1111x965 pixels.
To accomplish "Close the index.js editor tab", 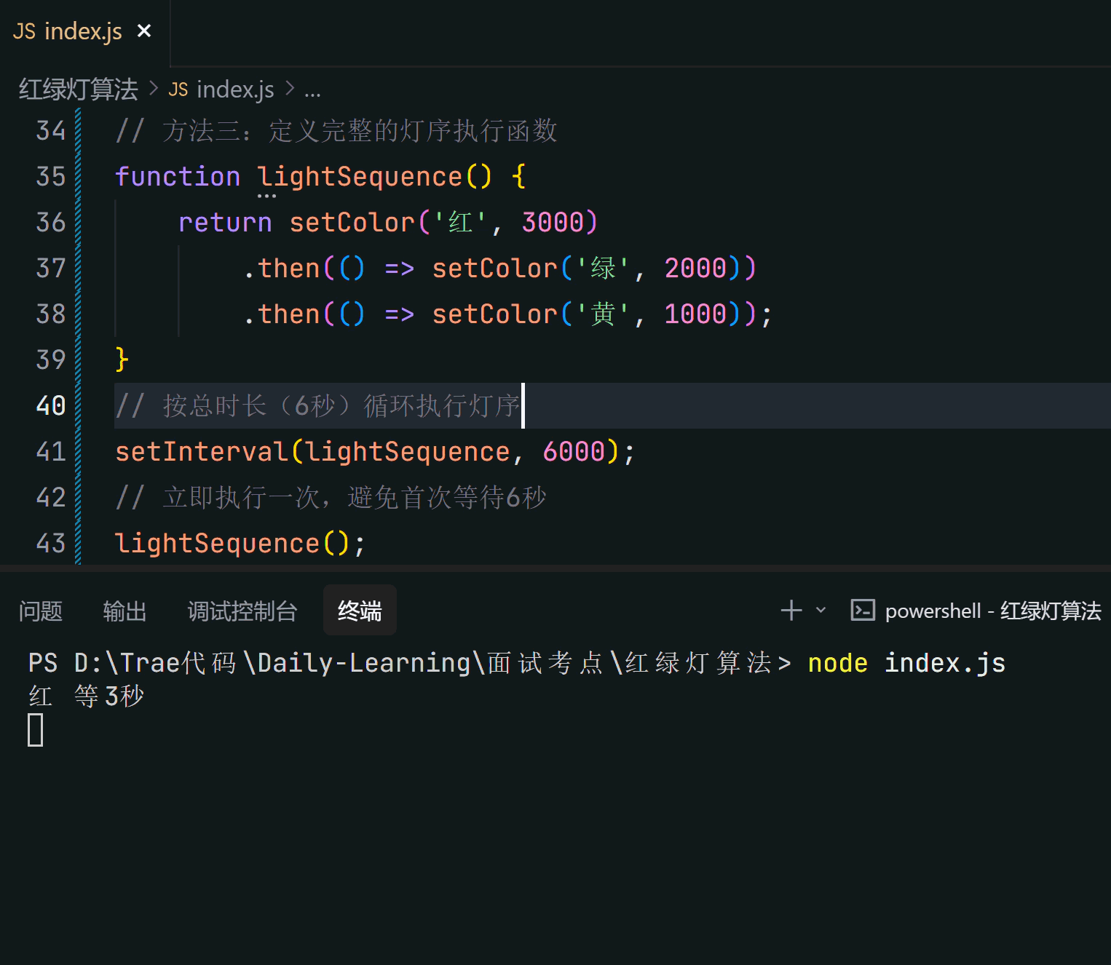I will coord(144,31).
